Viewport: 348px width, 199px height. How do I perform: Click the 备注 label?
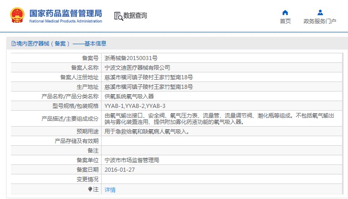pos(93,151)
